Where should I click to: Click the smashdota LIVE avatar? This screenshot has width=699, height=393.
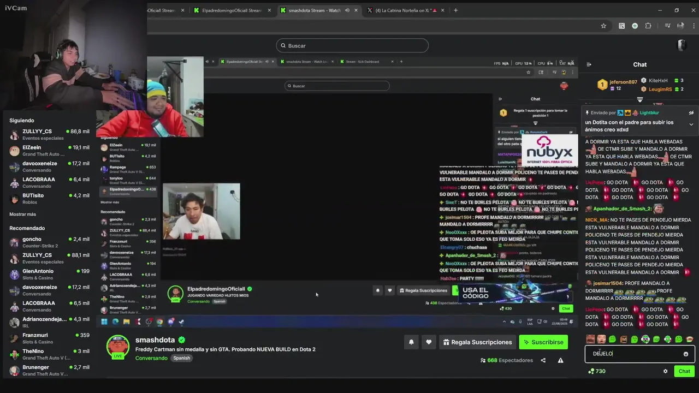click(118, 347)
